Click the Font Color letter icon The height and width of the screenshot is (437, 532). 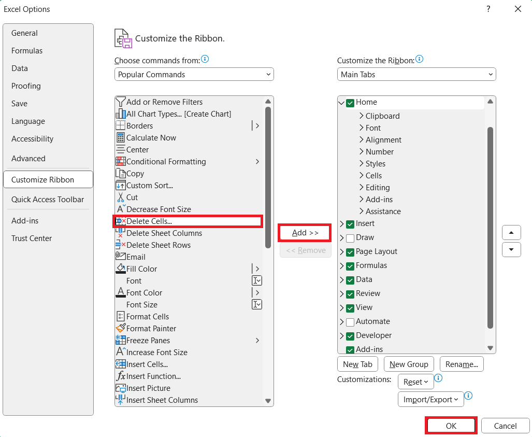pyautogui.click(x=121, y=292)
